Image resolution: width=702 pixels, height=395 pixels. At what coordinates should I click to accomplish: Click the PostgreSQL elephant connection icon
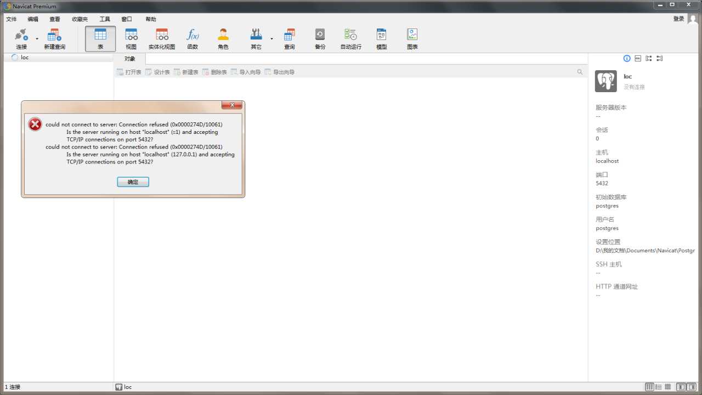606,81
